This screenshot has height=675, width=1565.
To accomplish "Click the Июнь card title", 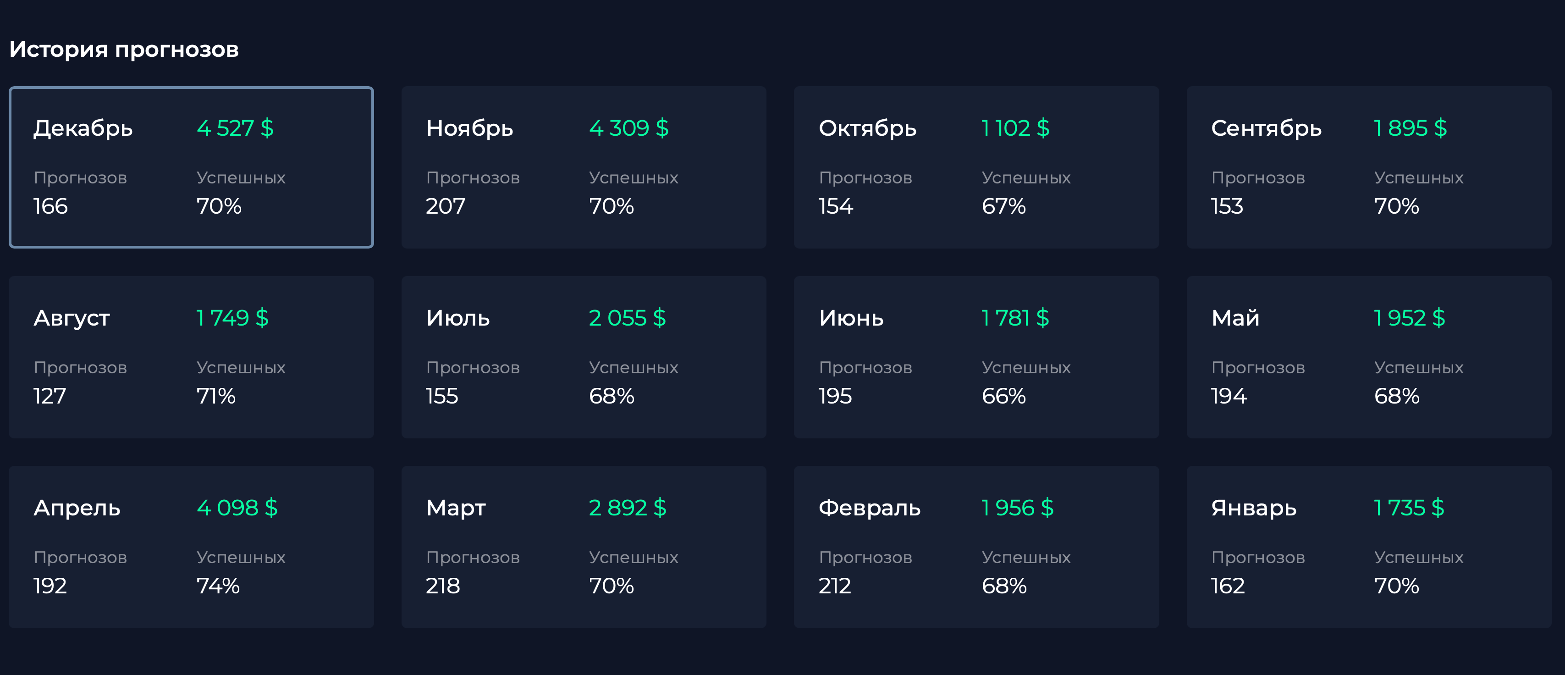I will click(850, 318).
